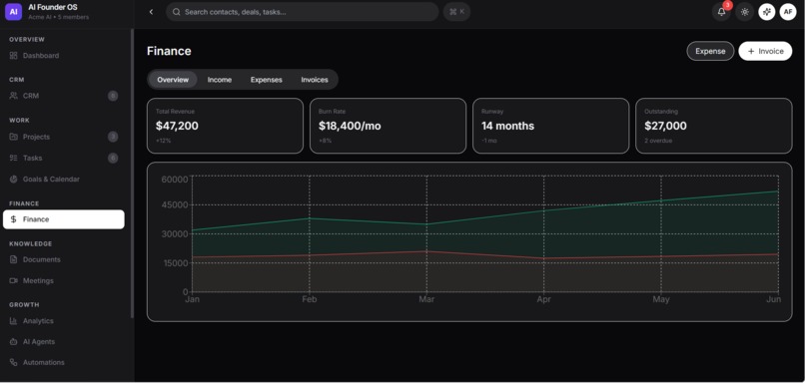Click the Automations icon

point(13,362)
